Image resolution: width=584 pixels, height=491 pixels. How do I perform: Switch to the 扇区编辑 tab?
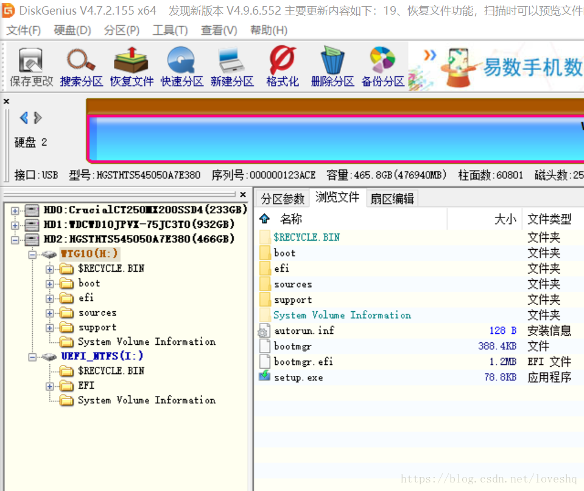(392, 199)
